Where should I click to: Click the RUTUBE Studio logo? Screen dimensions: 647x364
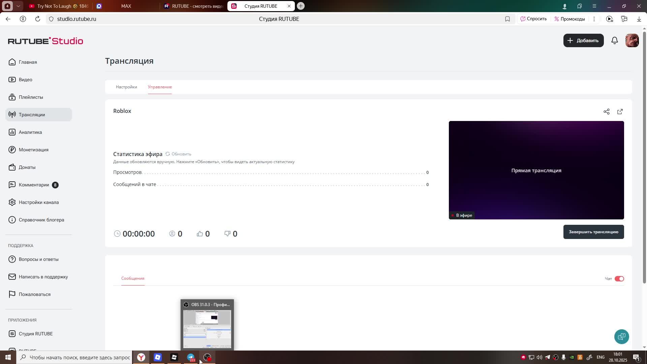(45, 41)
